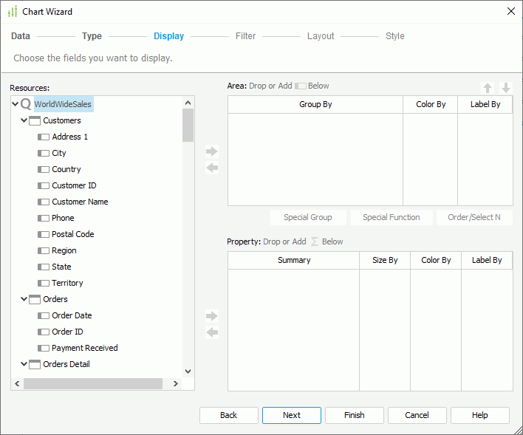
Task: Click the remove arrow beside the Property table
Action: [x=212, y=333]
